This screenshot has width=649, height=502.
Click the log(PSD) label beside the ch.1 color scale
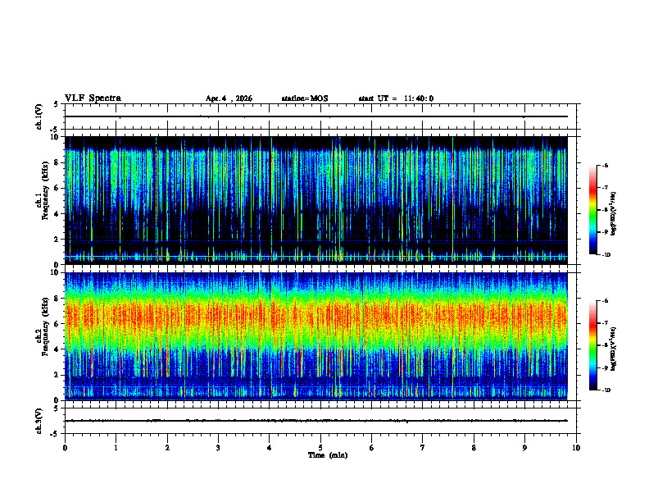614,214
